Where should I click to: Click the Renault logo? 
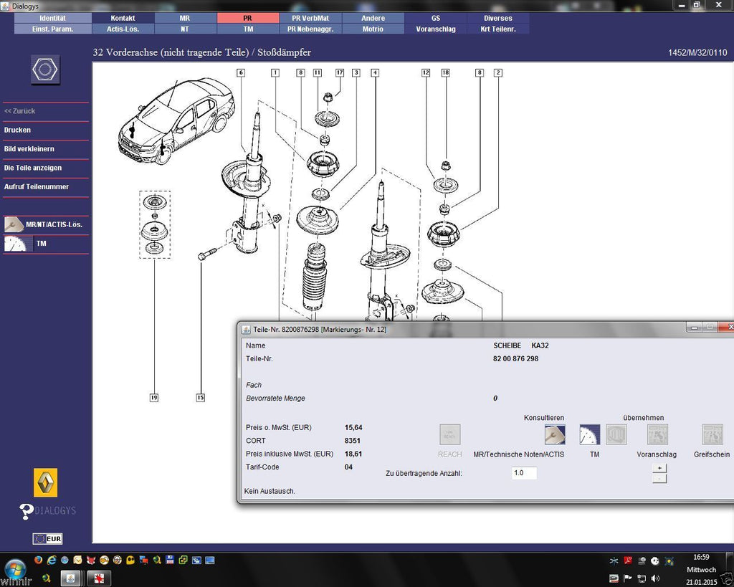(x=45, y=482)
